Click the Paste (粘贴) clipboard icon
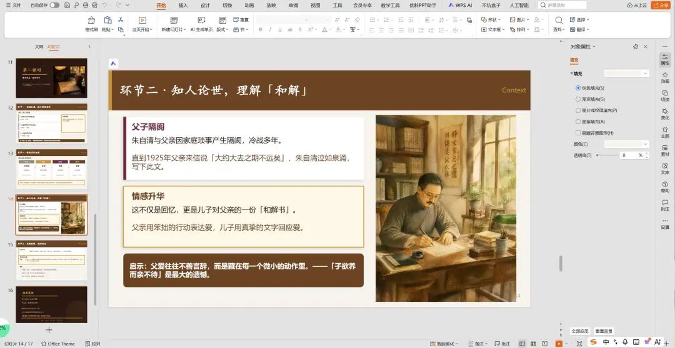Screen dimensions: 675x348 tap(107, 20)
